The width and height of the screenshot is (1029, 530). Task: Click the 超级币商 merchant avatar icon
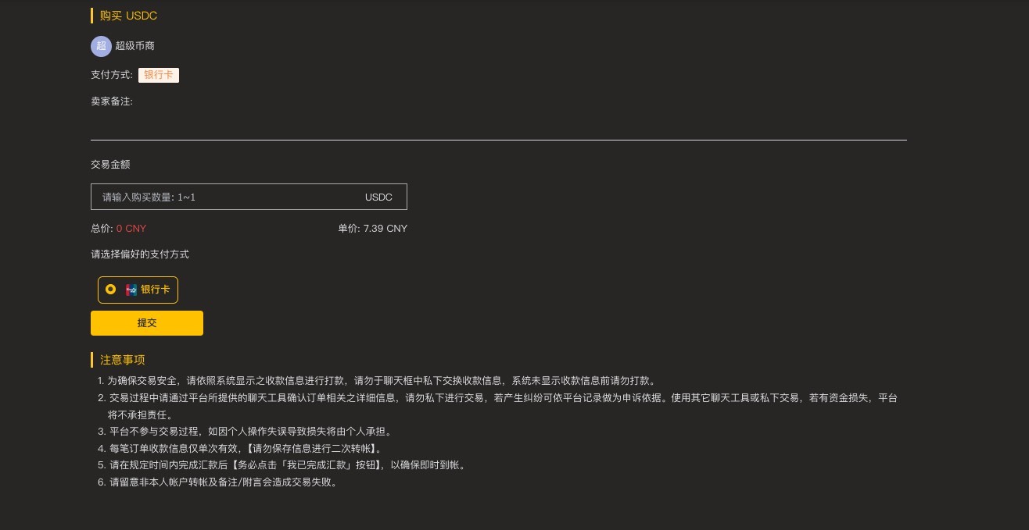[101, 46]
